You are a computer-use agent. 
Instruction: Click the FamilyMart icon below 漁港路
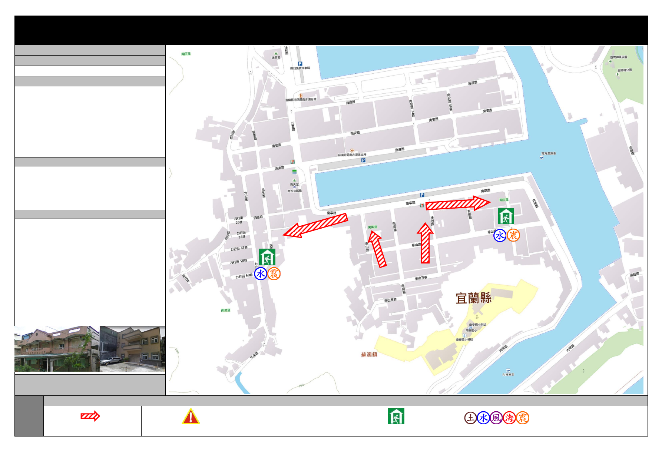coord(294,172)
